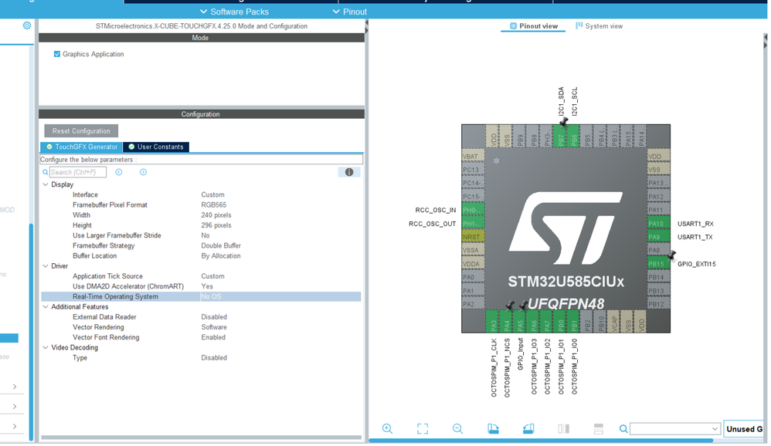Open the Software Packs dropdown menu
771x446 pixels.
(x=234, y=12)
